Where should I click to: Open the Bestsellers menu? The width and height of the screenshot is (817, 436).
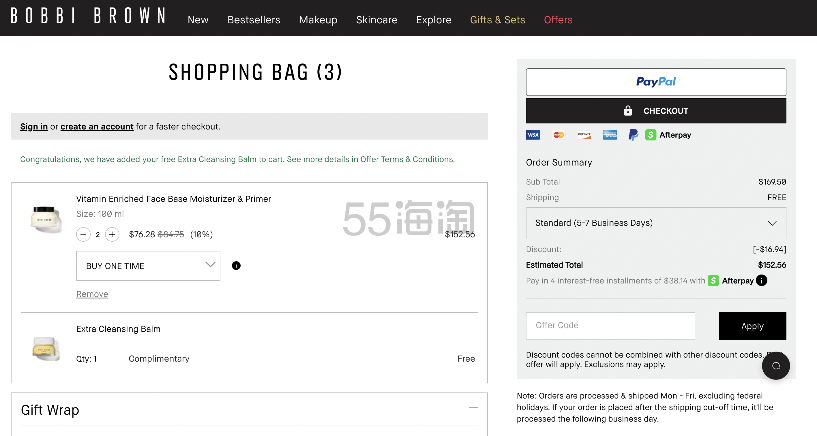(x=254, y=20)
